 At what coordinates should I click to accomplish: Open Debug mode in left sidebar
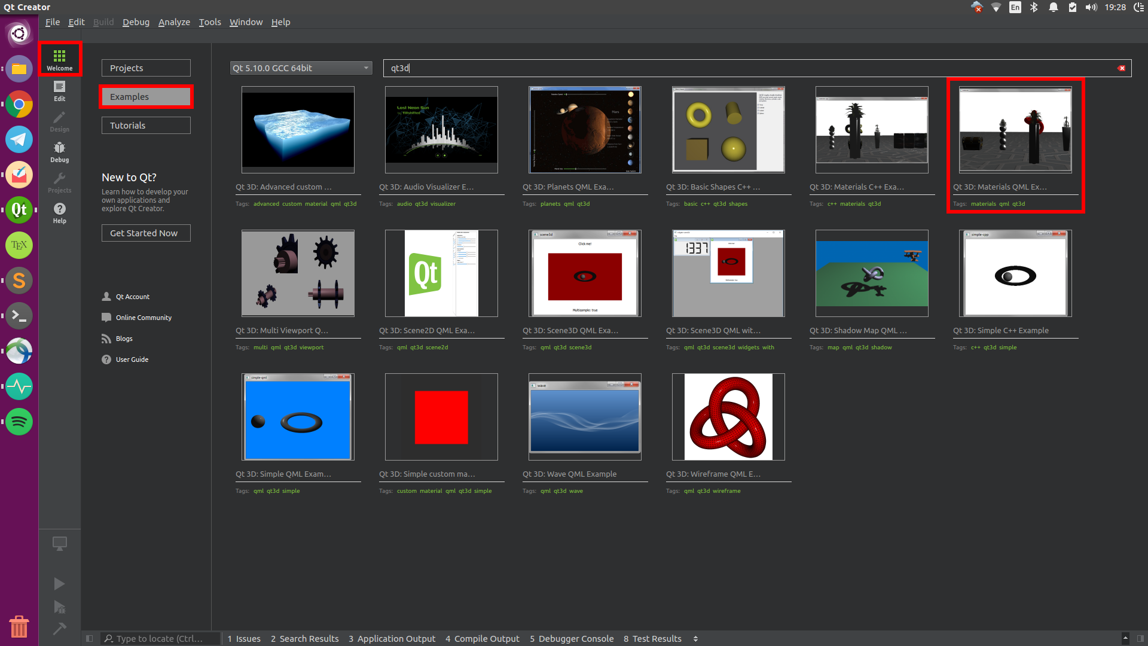[59, 151]
